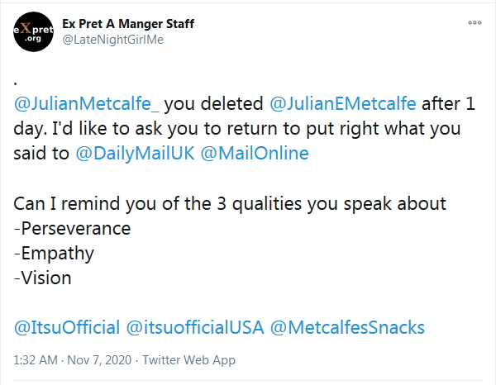Screen dimensions: 496x385
Task: Open the tweet's more options menu
Action: [474, 24]
